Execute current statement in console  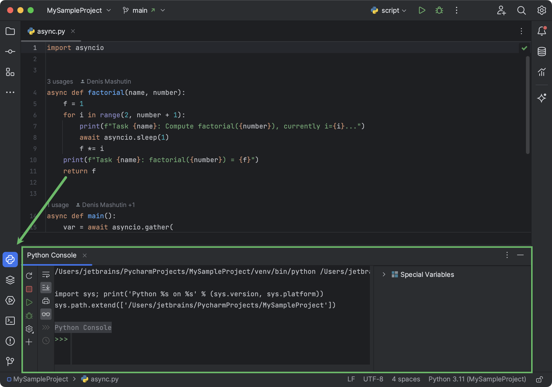(x=29, y=302)
